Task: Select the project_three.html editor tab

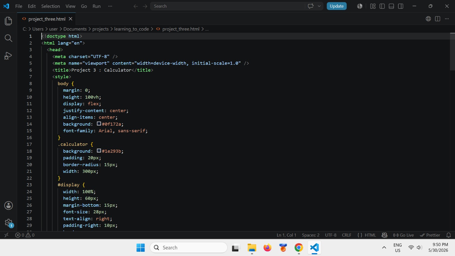Action: click(x=47, y=19)
